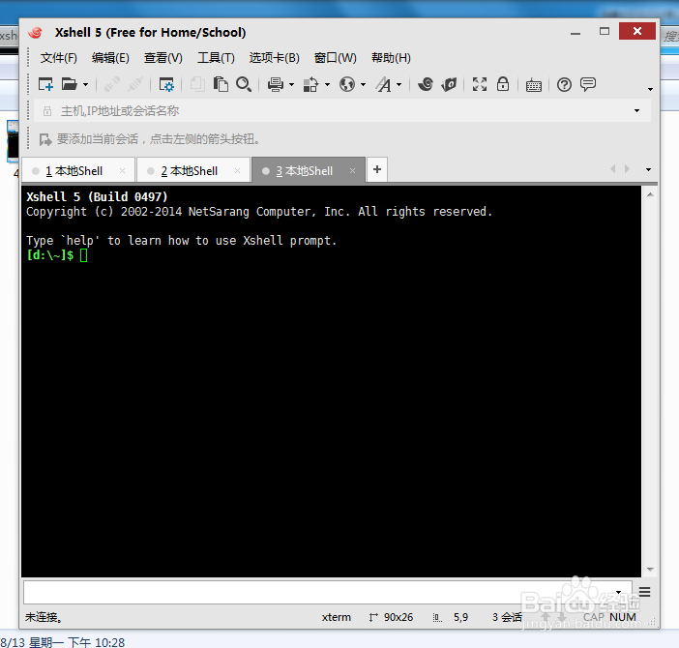The image size is (679, 648).
Task: Open the tab list dropdown arrow
Action: tap(648, 169)
